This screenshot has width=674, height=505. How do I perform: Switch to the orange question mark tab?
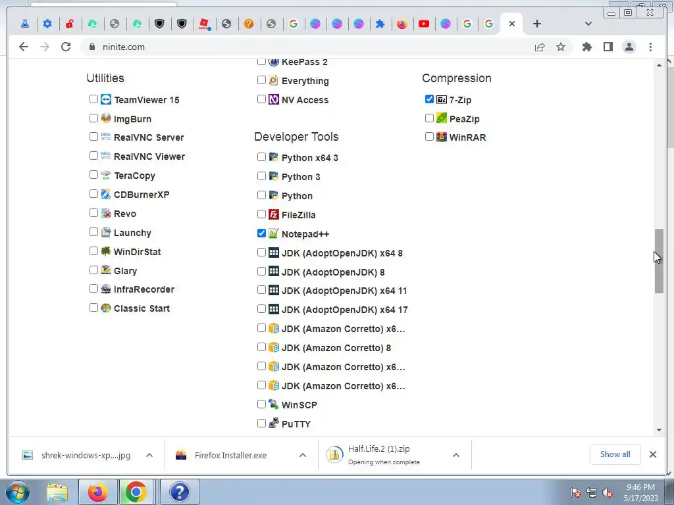(x=248, y=24)
